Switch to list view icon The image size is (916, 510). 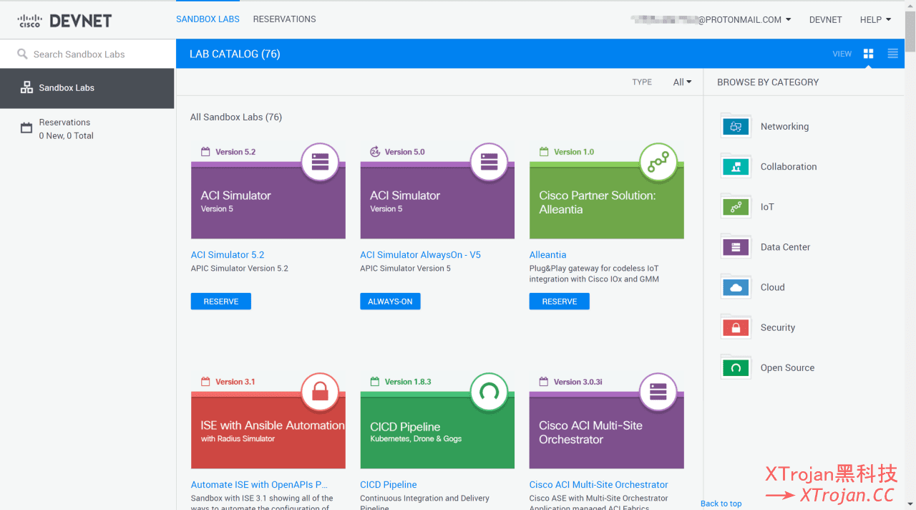pyautogui.click(x=892, y=54)
